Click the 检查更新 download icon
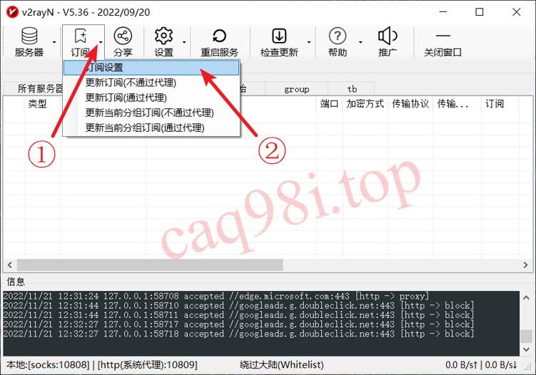This screenshot has width=536, height=375. coord(279,36)
